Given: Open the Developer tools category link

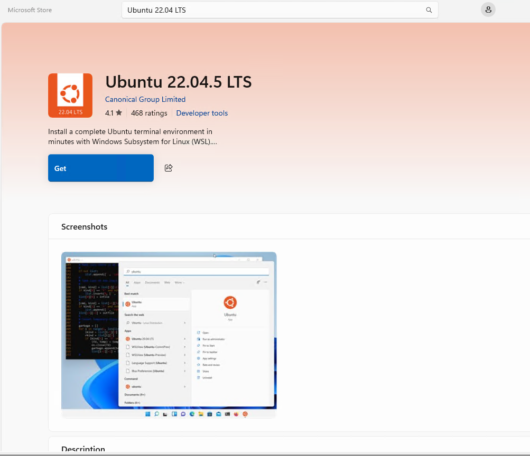Looking at the screenshot, I should pyautogui.click(x=202, y=113).
